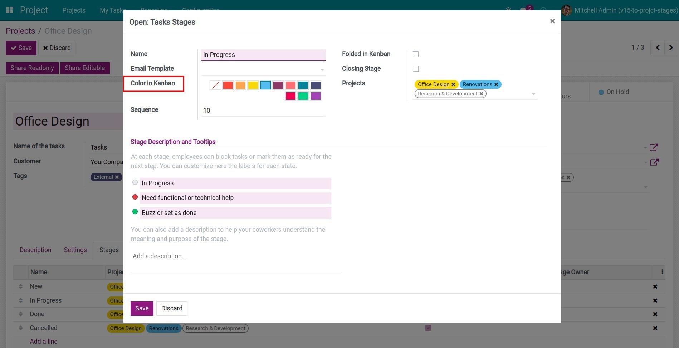Image resolution: width=679 pixels, height=348 pixels.
Task: Delete the Cancelled stage row
Action: point(655,328)
